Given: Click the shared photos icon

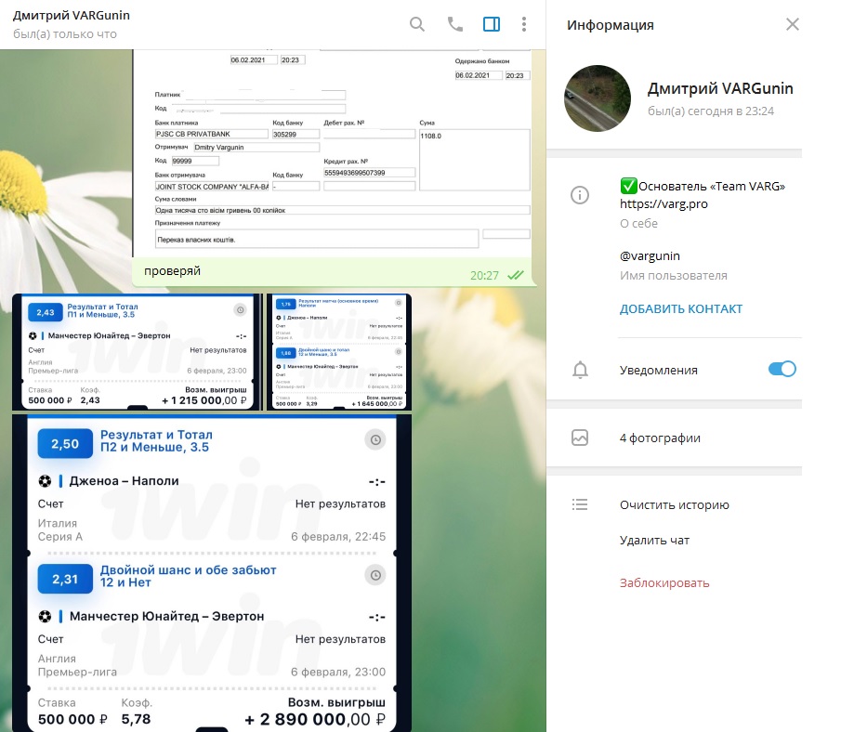Looking at the screenshot, I should tap(580, 438).
